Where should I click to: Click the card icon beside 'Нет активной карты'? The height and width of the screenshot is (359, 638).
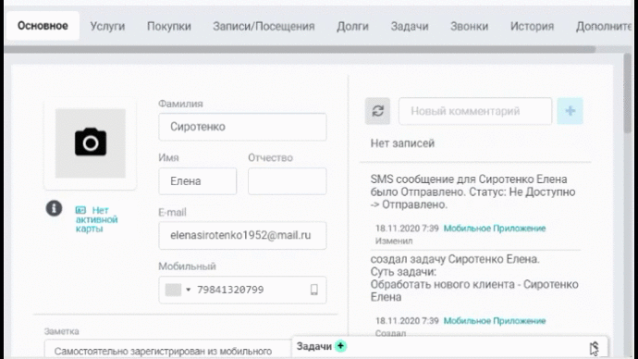80,210
